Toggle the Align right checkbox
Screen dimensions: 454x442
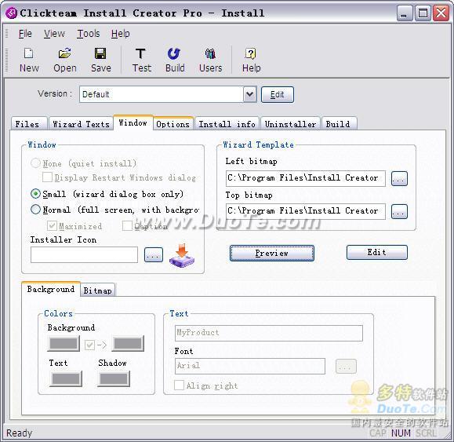pyautogui.click(x=179, y=385)
